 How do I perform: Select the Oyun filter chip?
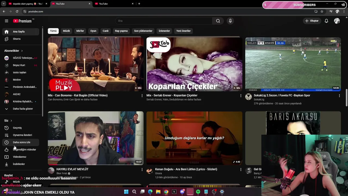[x=93, y=31]
